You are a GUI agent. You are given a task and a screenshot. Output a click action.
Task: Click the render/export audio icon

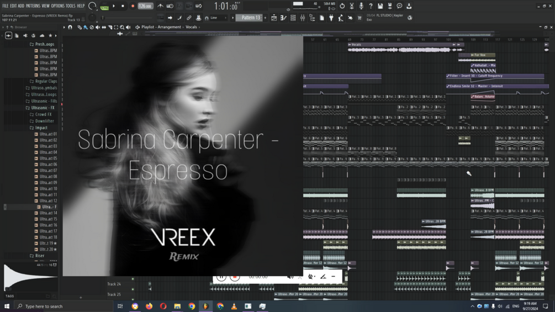(x=390, y=6)
